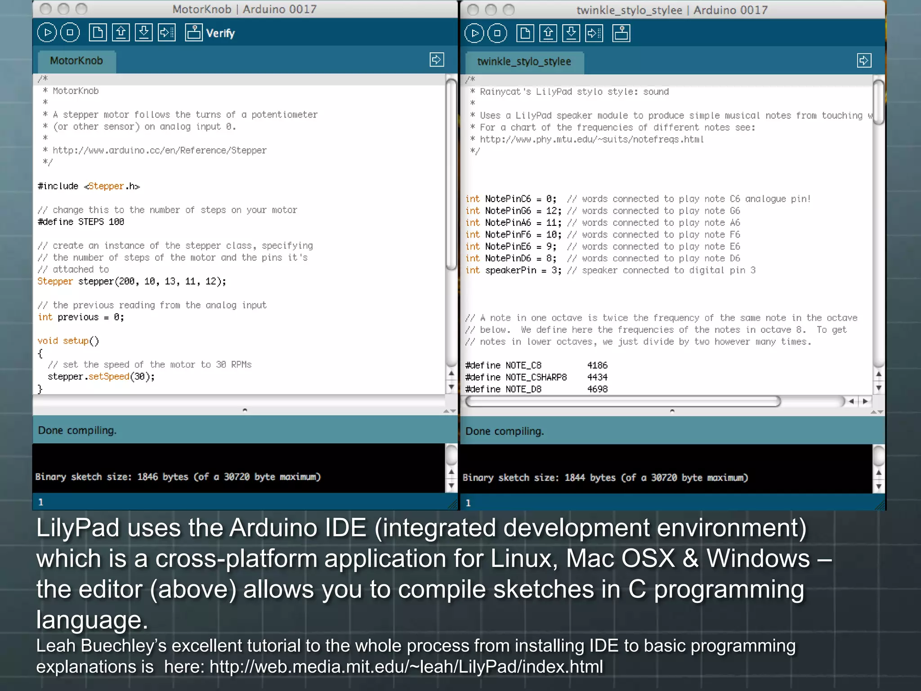Click 'Binary sketch size: 1846 bytes' console text
The height and width of the screenshot is (691, 921).
click(x=178, y=477)
